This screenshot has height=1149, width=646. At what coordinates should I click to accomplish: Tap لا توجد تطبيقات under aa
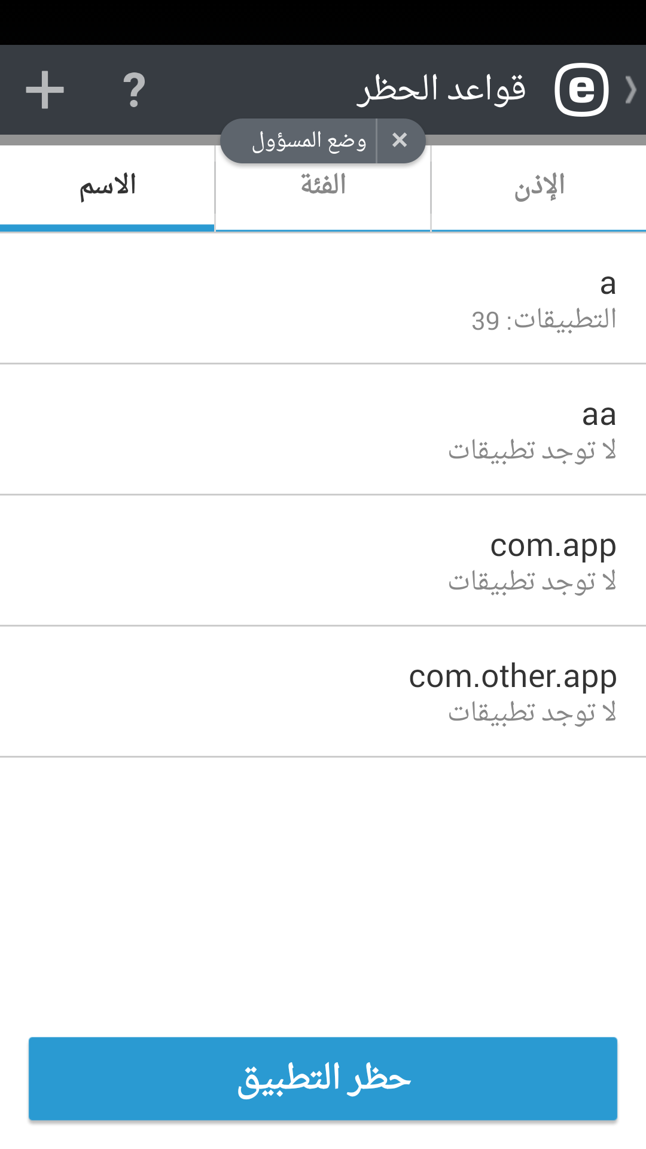click(x=532, y=451)
